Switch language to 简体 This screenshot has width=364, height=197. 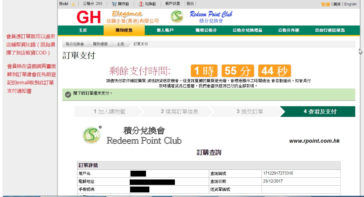[x=337, y=4]
